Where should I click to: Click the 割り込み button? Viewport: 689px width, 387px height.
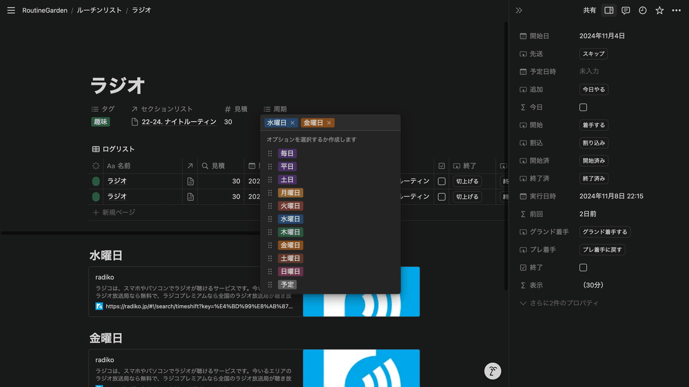point(594,143)
